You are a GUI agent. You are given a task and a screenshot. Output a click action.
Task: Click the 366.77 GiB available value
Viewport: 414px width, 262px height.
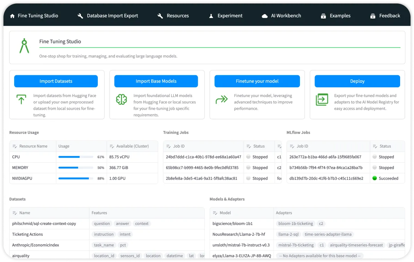coord(119,168)
